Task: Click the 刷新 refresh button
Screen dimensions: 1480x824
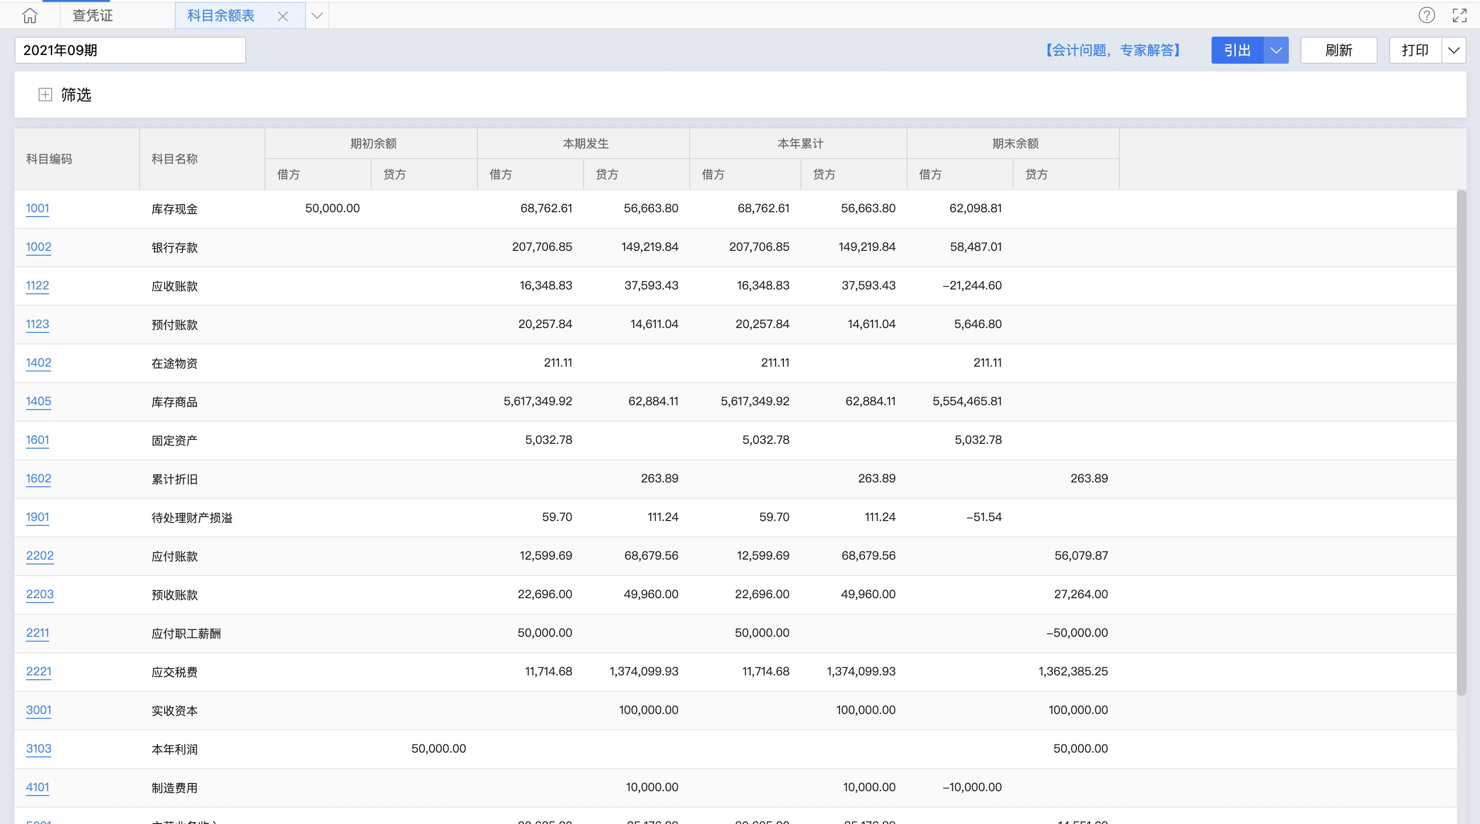Action: [1338, 51]
